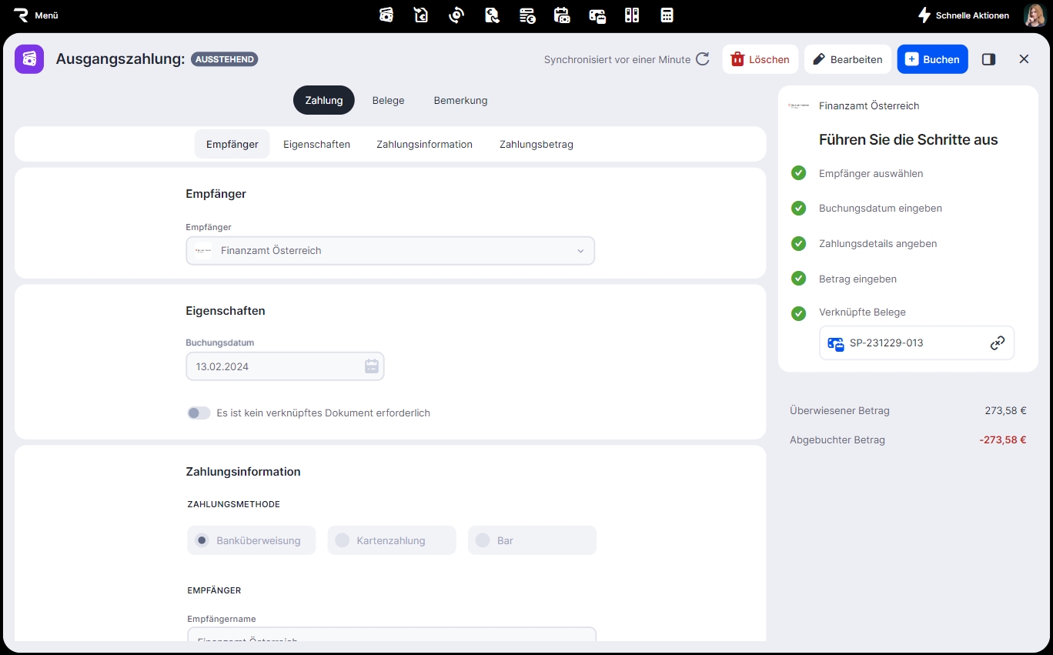The height and width of the screenshot is (655, 1053).
Task: Click the clock with circular arrows icon
Action: click(456, 15)
